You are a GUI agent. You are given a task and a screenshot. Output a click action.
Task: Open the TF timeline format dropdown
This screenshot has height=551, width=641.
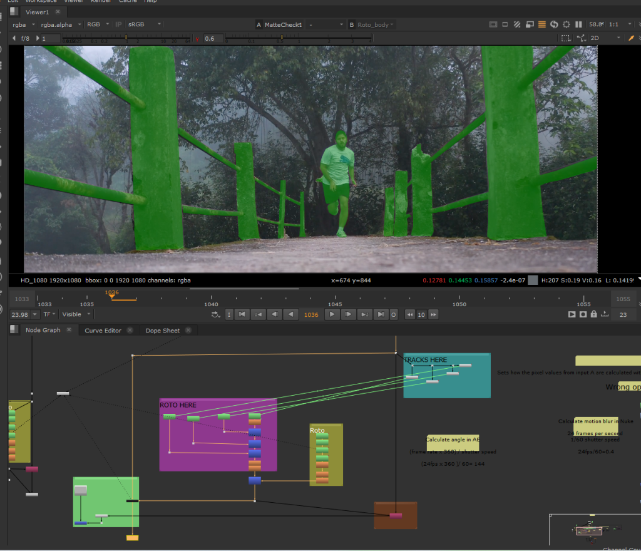pos(49,314)
